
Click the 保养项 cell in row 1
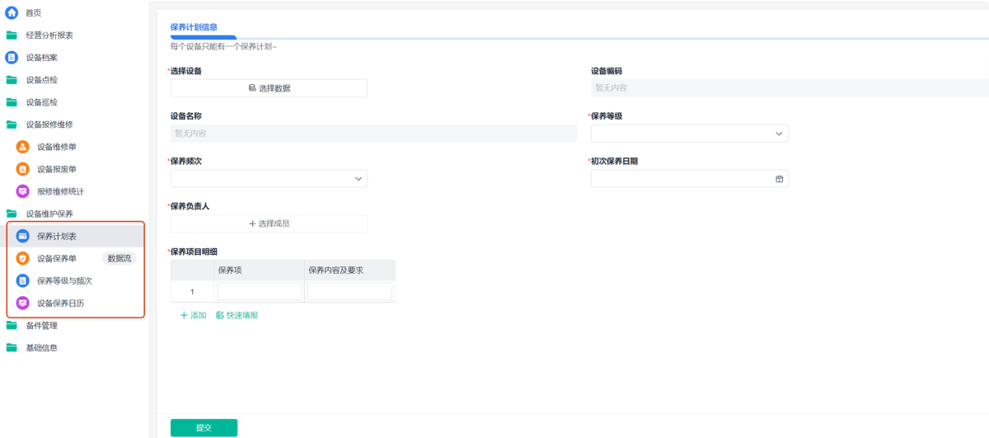(x=259, y=291)
